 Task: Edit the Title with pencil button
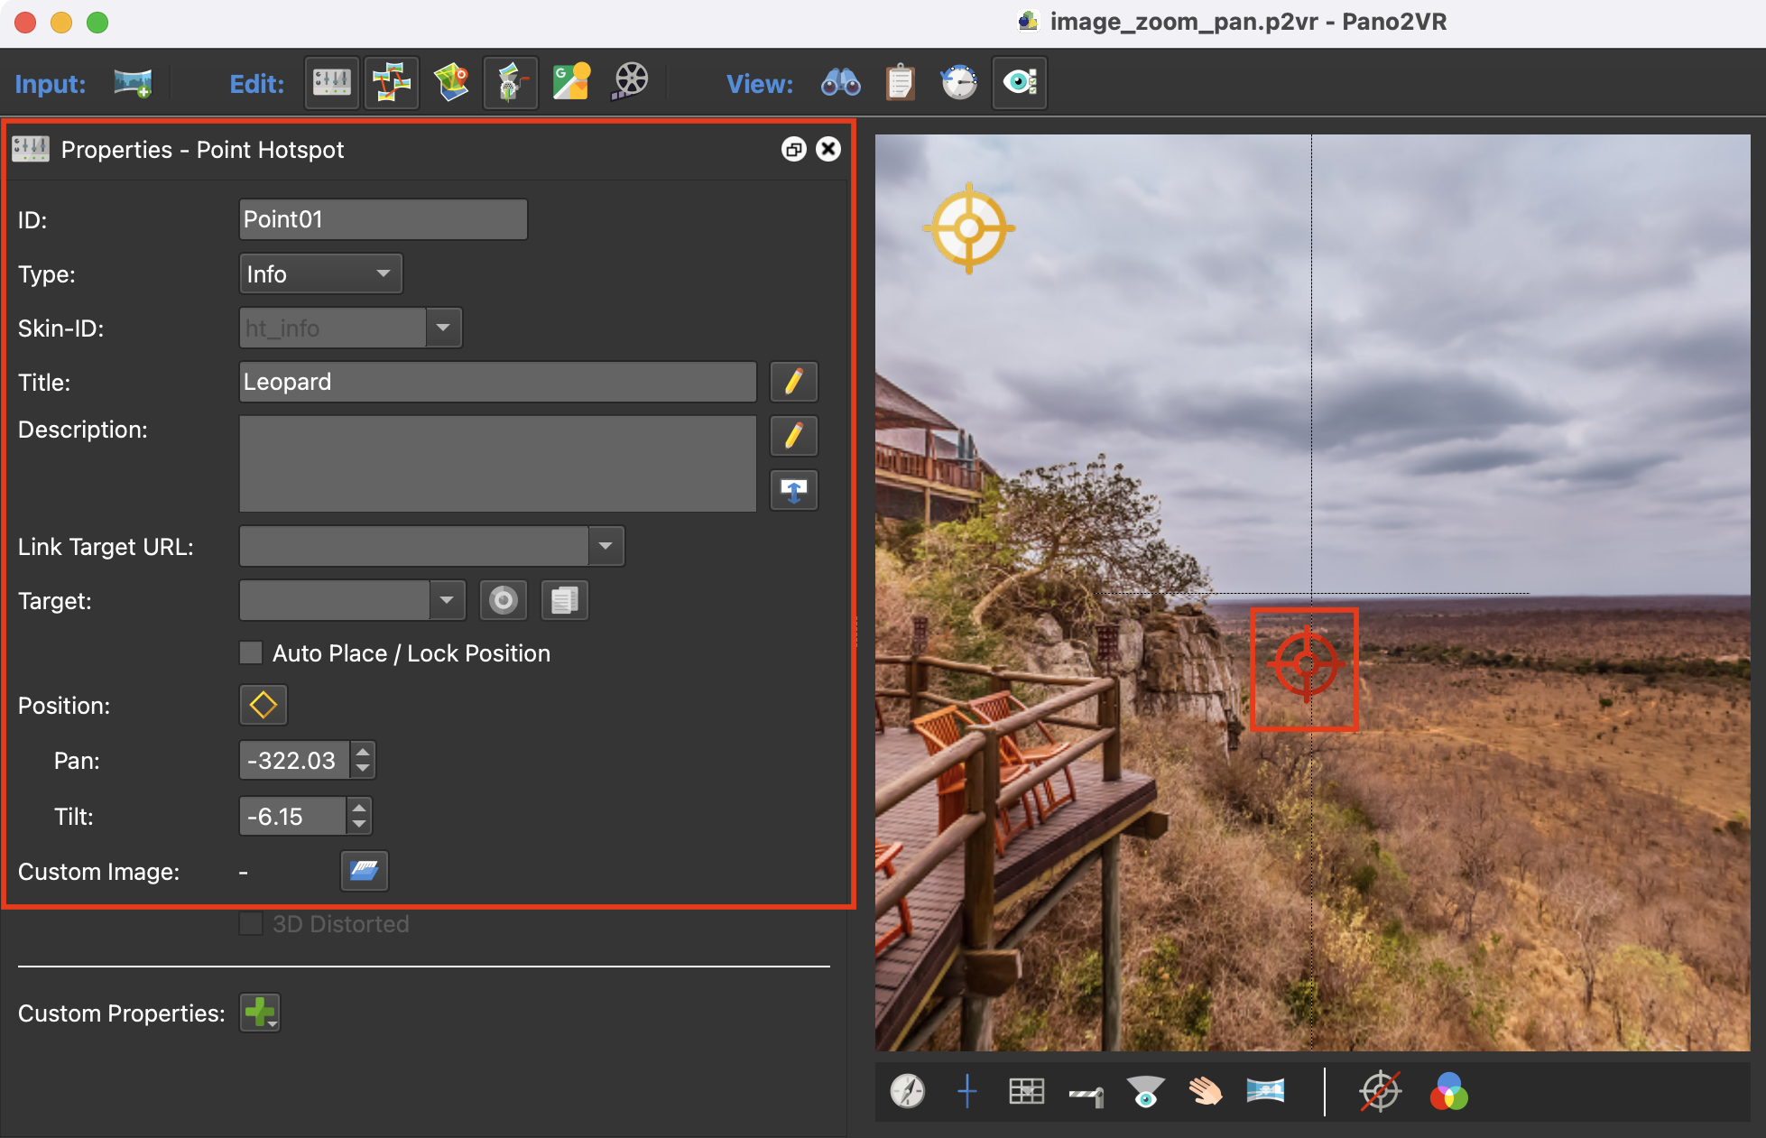click(x=794, y=382)
